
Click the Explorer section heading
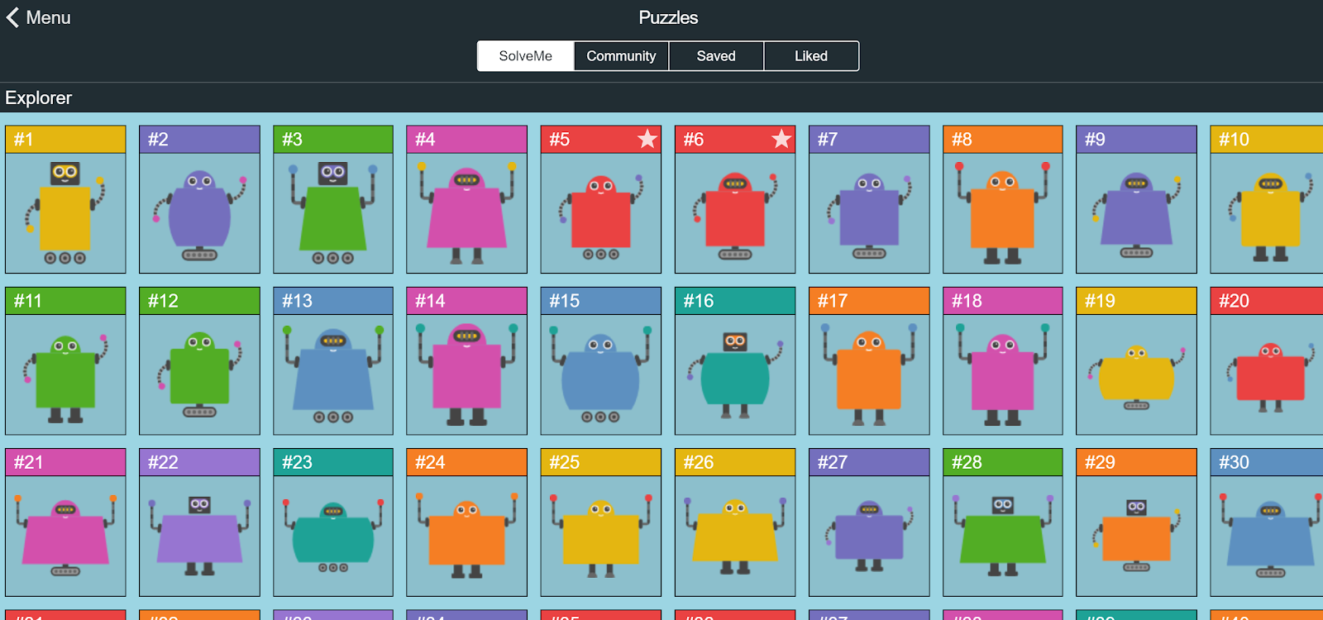[x=38, y=98]
